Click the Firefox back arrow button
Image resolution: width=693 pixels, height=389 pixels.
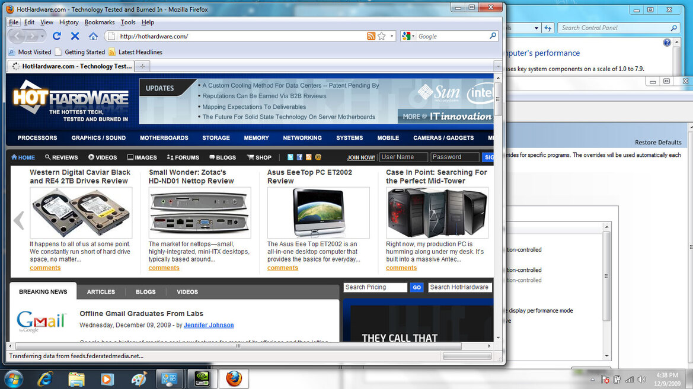(x=17, y=36)
